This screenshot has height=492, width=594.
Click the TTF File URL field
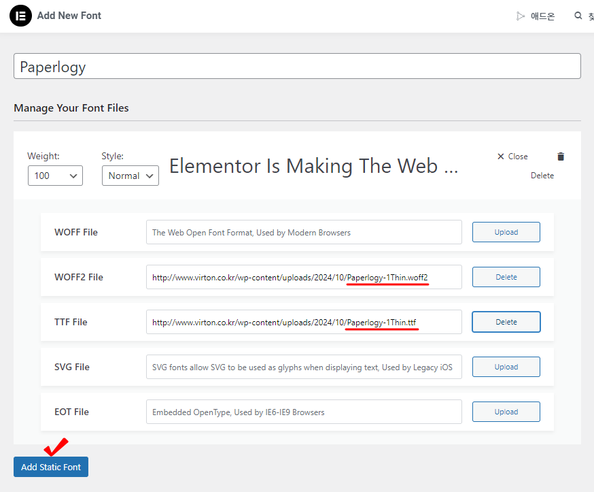tap(304, 322)
